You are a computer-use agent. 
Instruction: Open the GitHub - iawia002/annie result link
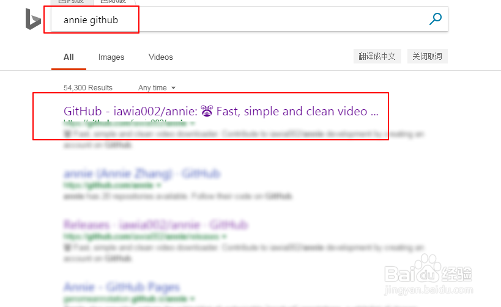click(x=221, y=111)
